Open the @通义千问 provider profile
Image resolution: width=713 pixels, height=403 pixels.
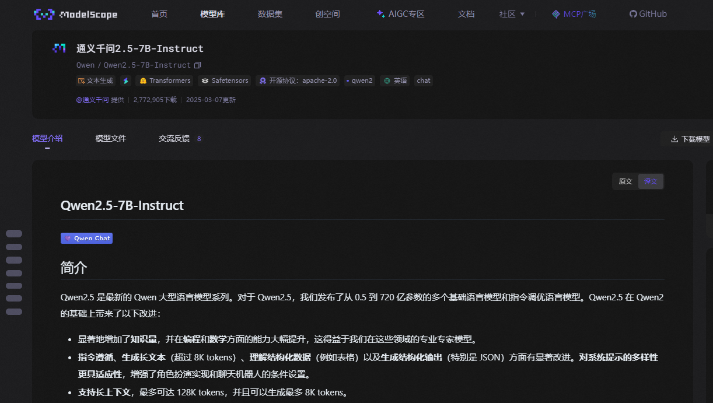pyautogui.click(x=92, y=100)
